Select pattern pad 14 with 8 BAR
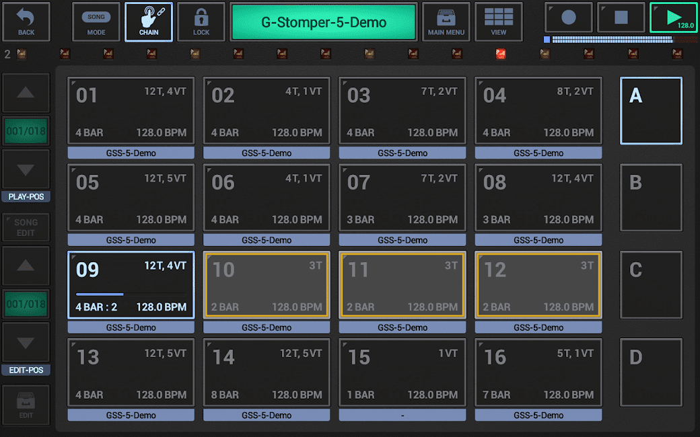This screenshot has width=700, height=437. pos(267,372)
